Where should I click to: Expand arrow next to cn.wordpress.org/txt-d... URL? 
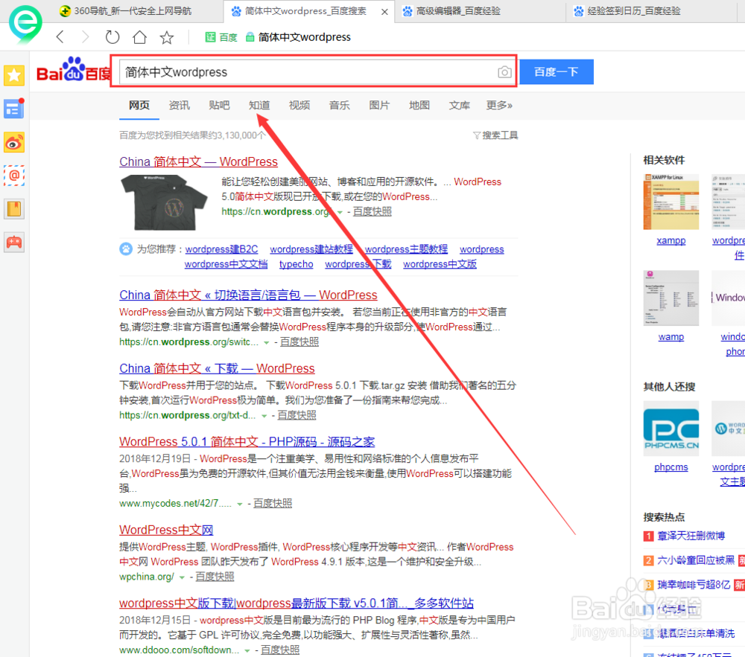point(264,416)
